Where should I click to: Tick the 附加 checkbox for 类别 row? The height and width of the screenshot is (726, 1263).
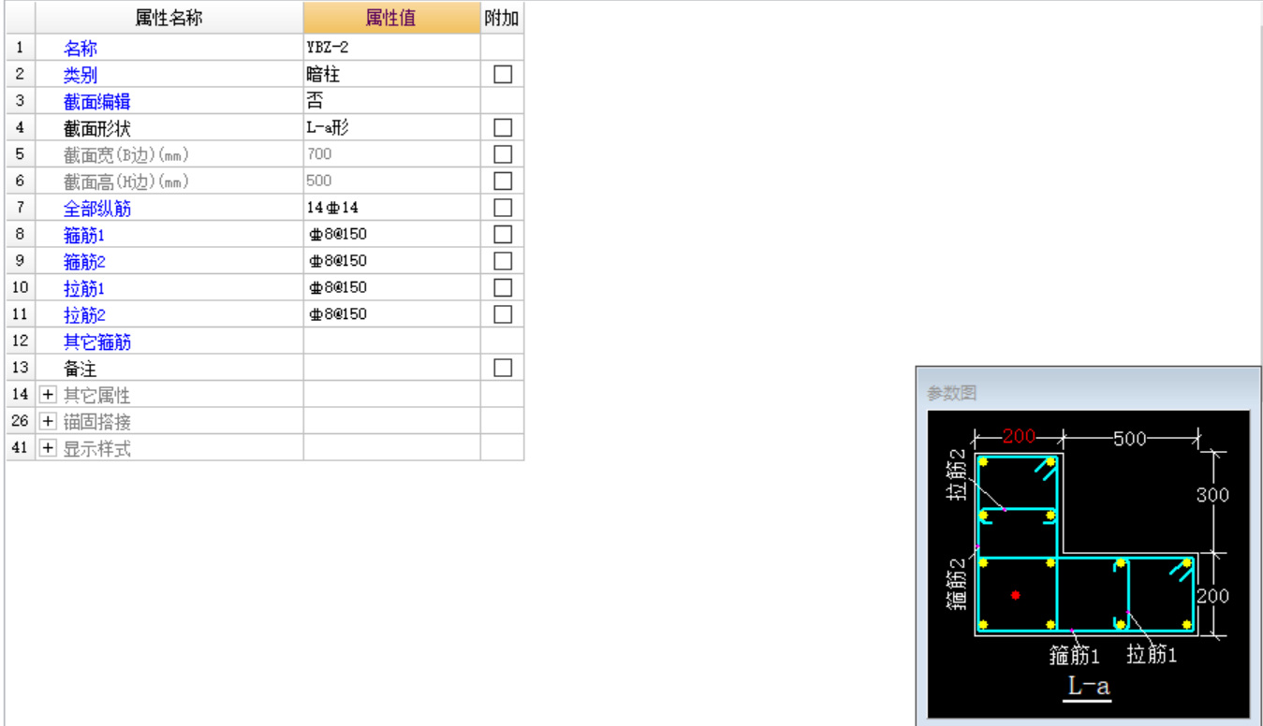(x=503, y=75)
